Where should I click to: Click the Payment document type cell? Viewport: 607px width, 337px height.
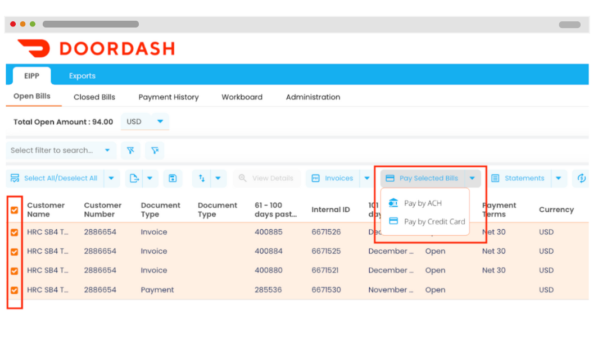[157, 290]
